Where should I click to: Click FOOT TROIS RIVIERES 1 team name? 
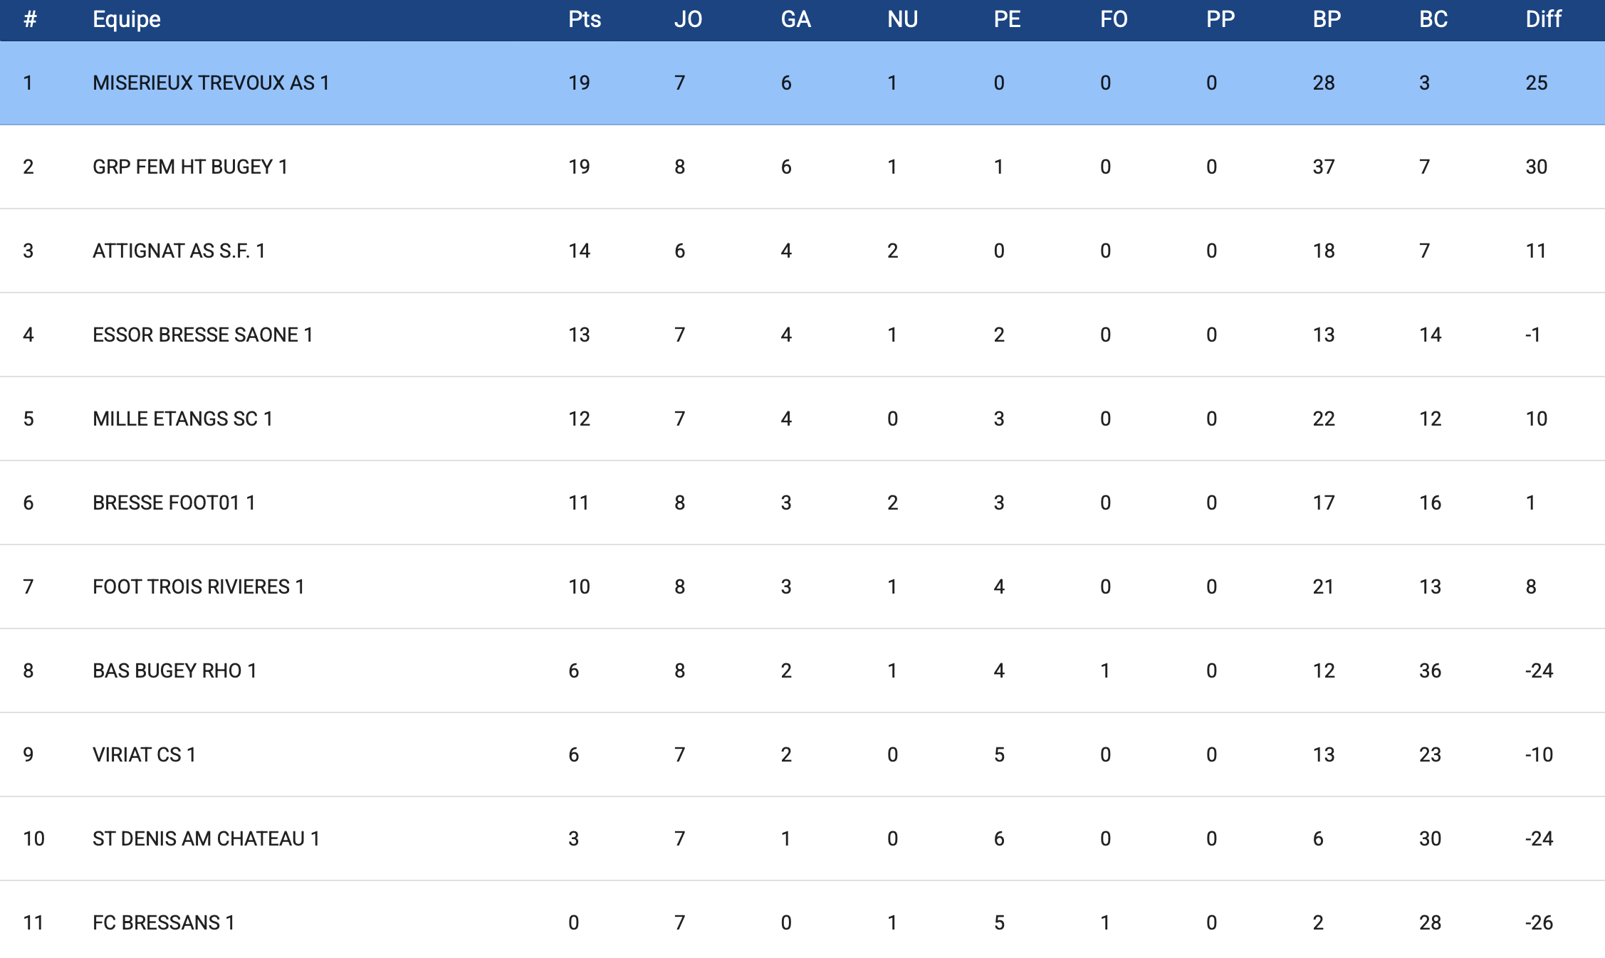click(x=199, y=587)
